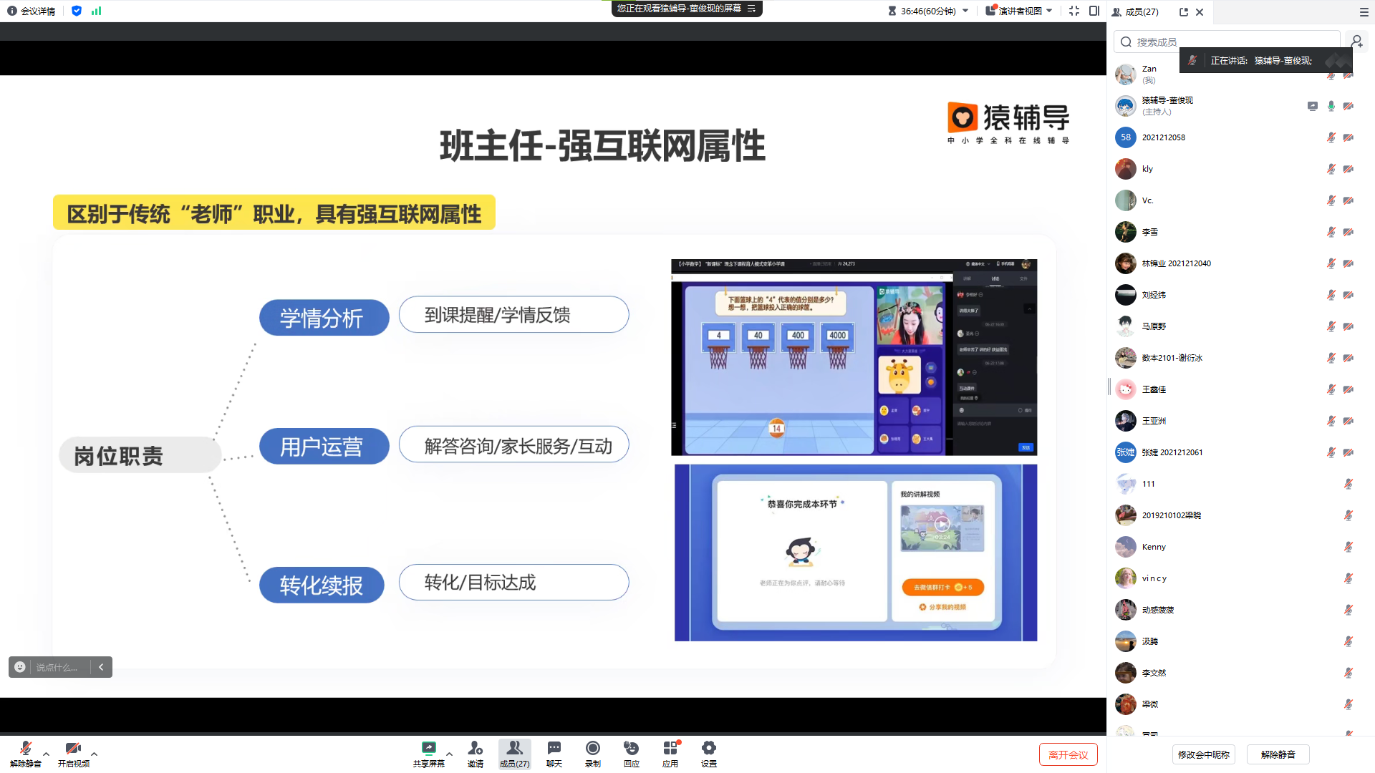
Task: Open the 演讲者视图 view dropdown
Action: tap(1020, 11)
